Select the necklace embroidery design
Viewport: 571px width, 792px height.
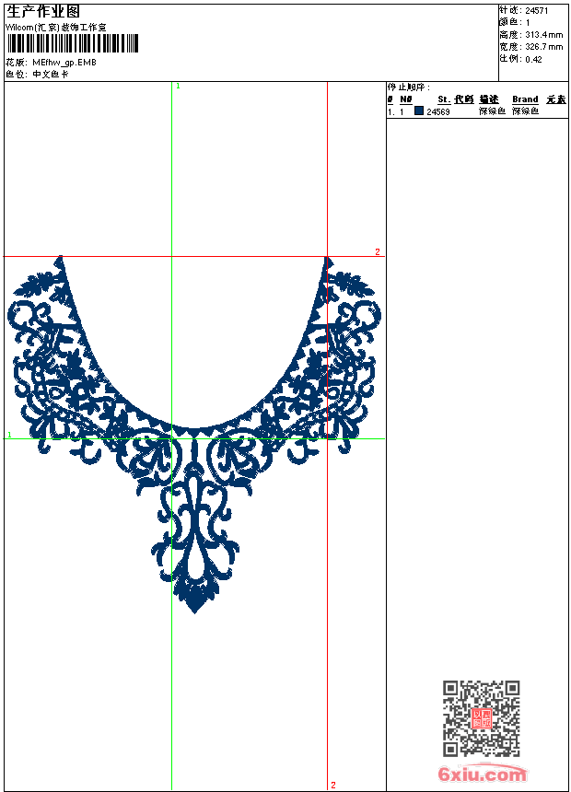pos(194,435)
